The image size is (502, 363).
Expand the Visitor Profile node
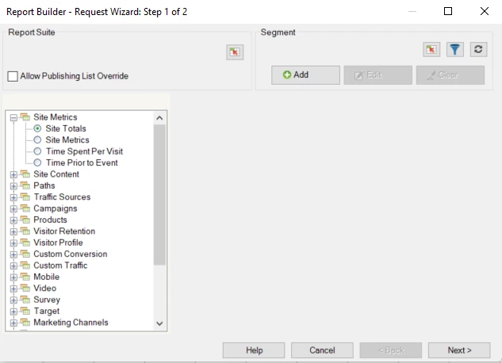point(13,243)
